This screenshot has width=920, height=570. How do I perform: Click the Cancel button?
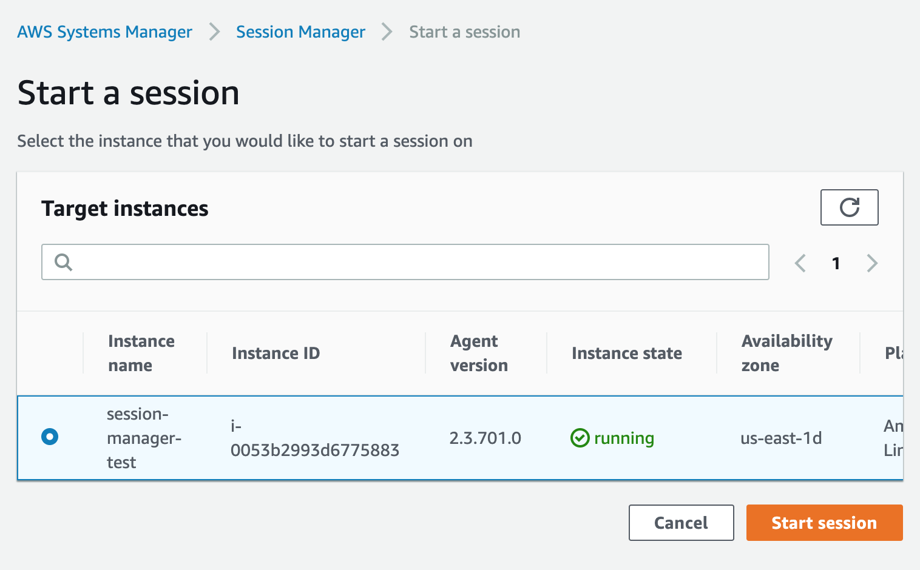(x=681, y=523)
